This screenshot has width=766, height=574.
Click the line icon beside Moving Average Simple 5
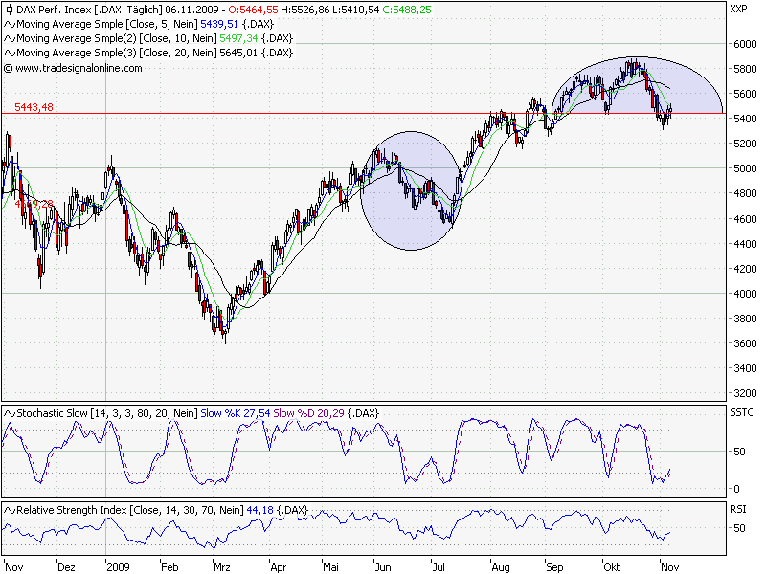(x=10, y=24)
